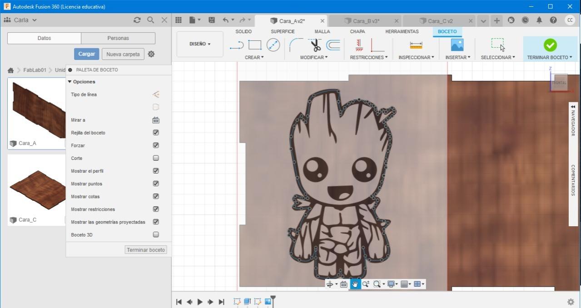The image size is (581, 308).
Task: Open the Measure tool under Inspeccionar
Action: click(416, 45)
